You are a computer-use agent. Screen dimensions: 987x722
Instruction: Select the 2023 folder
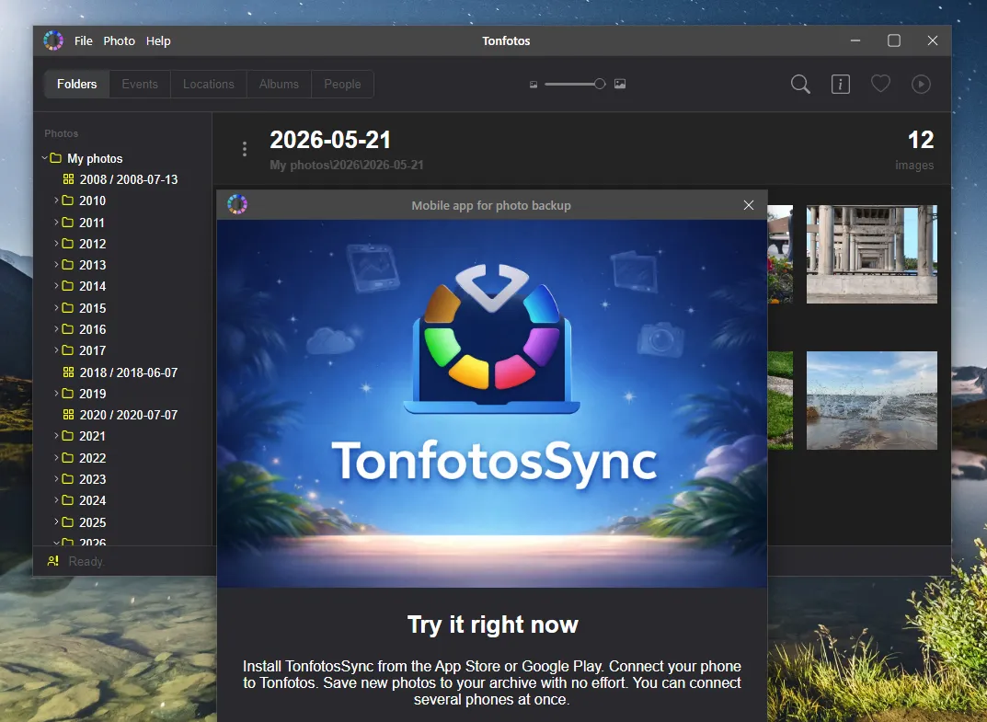(x=85, y=479)
